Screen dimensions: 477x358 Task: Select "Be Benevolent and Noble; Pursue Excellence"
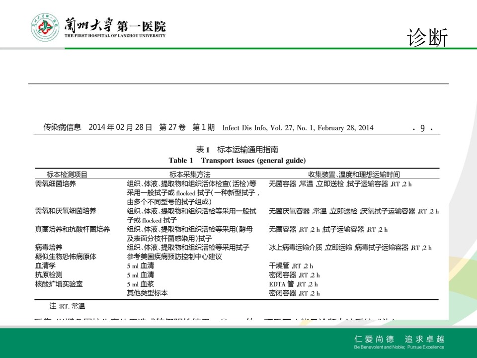click(399, 347)
